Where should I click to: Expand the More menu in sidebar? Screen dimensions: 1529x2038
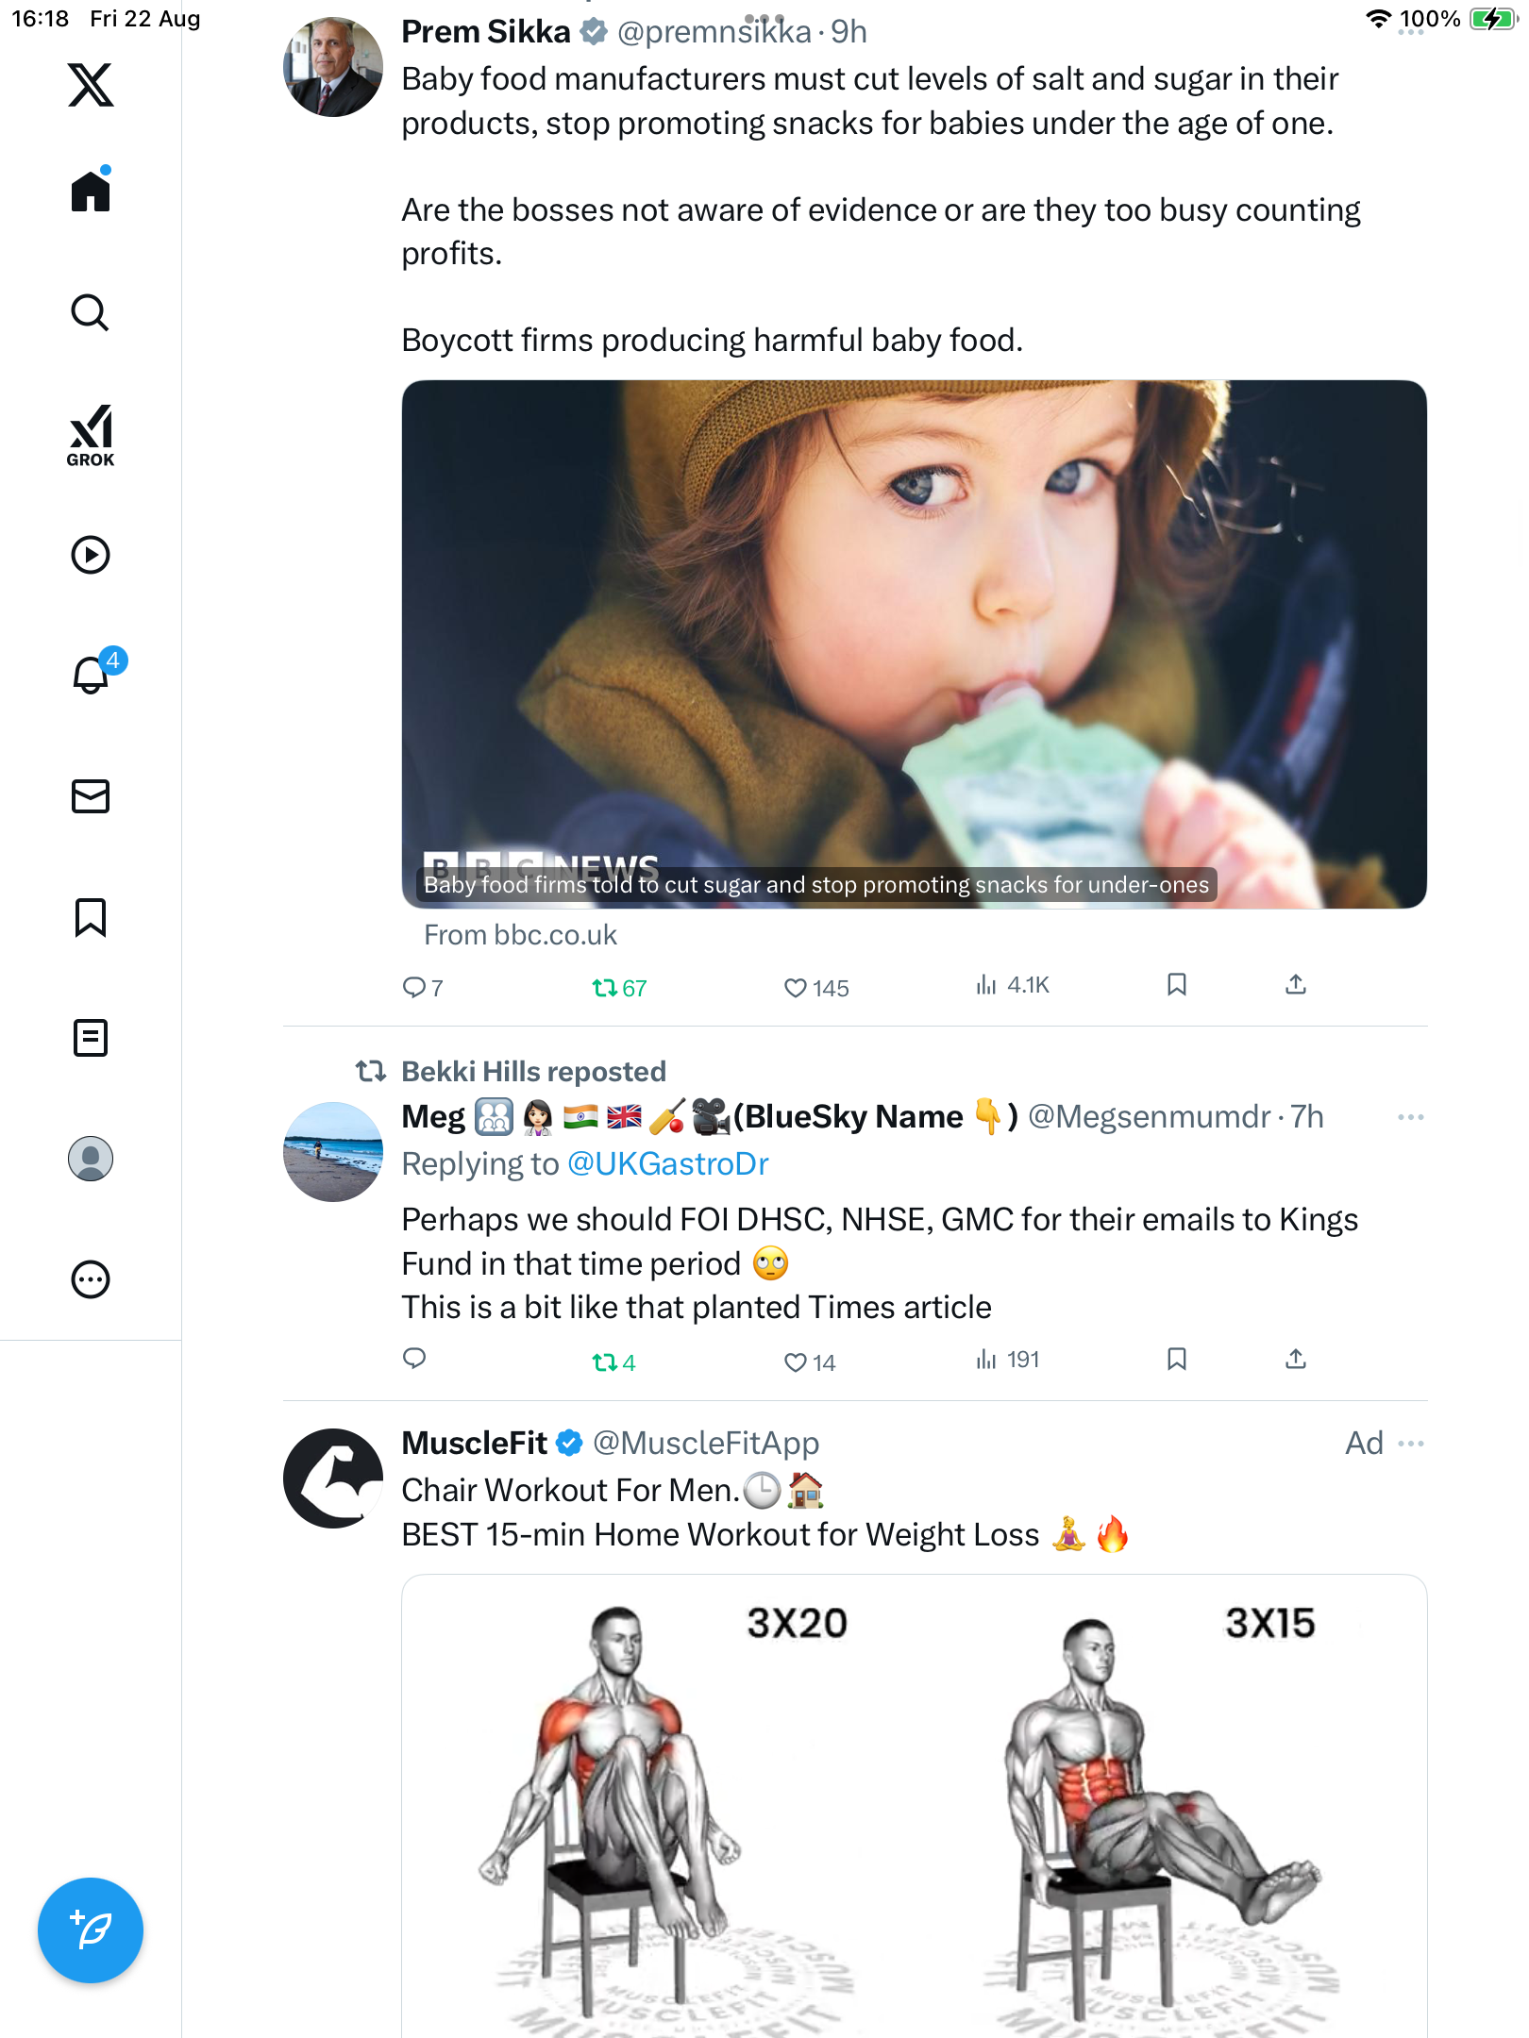(91, 1279)
